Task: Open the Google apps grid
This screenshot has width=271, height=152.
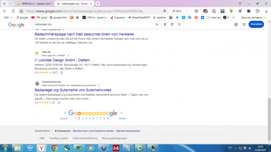Action: 244,25
